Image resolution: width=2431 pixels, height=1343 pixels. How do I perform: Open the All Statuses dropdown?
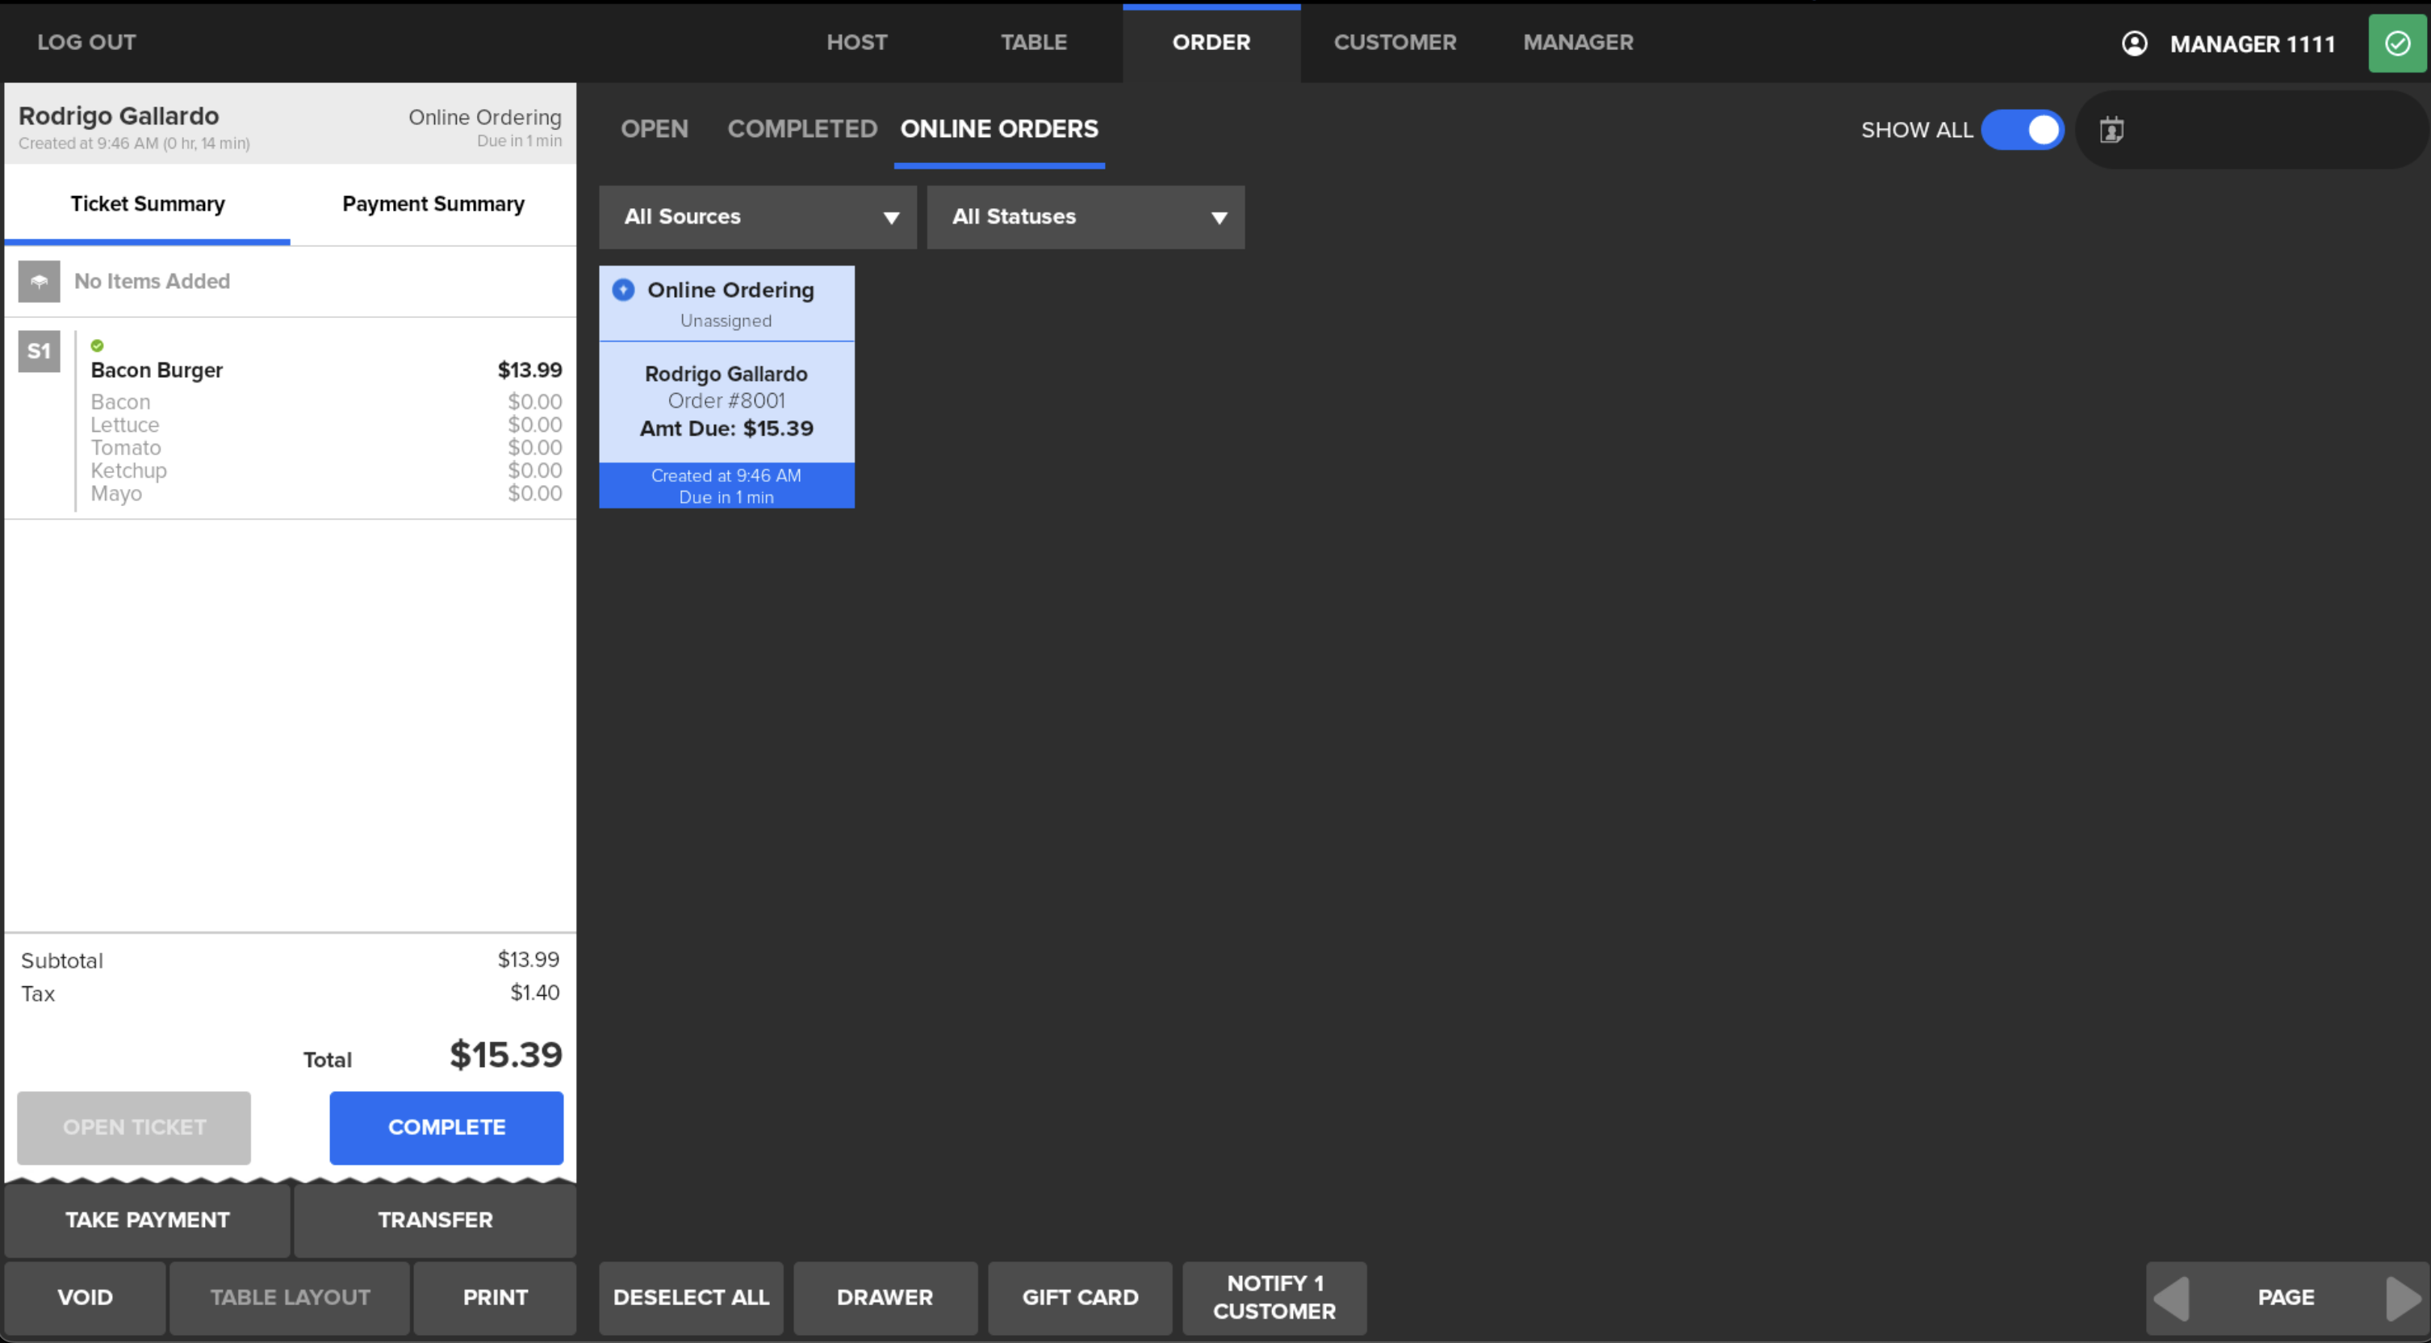[x=1086, y=217]
